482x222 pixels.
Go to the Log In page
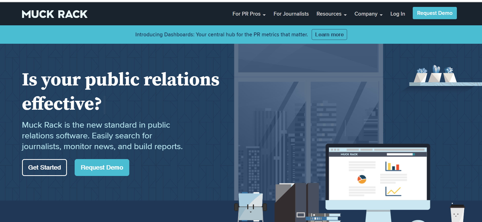pos(398,14)
